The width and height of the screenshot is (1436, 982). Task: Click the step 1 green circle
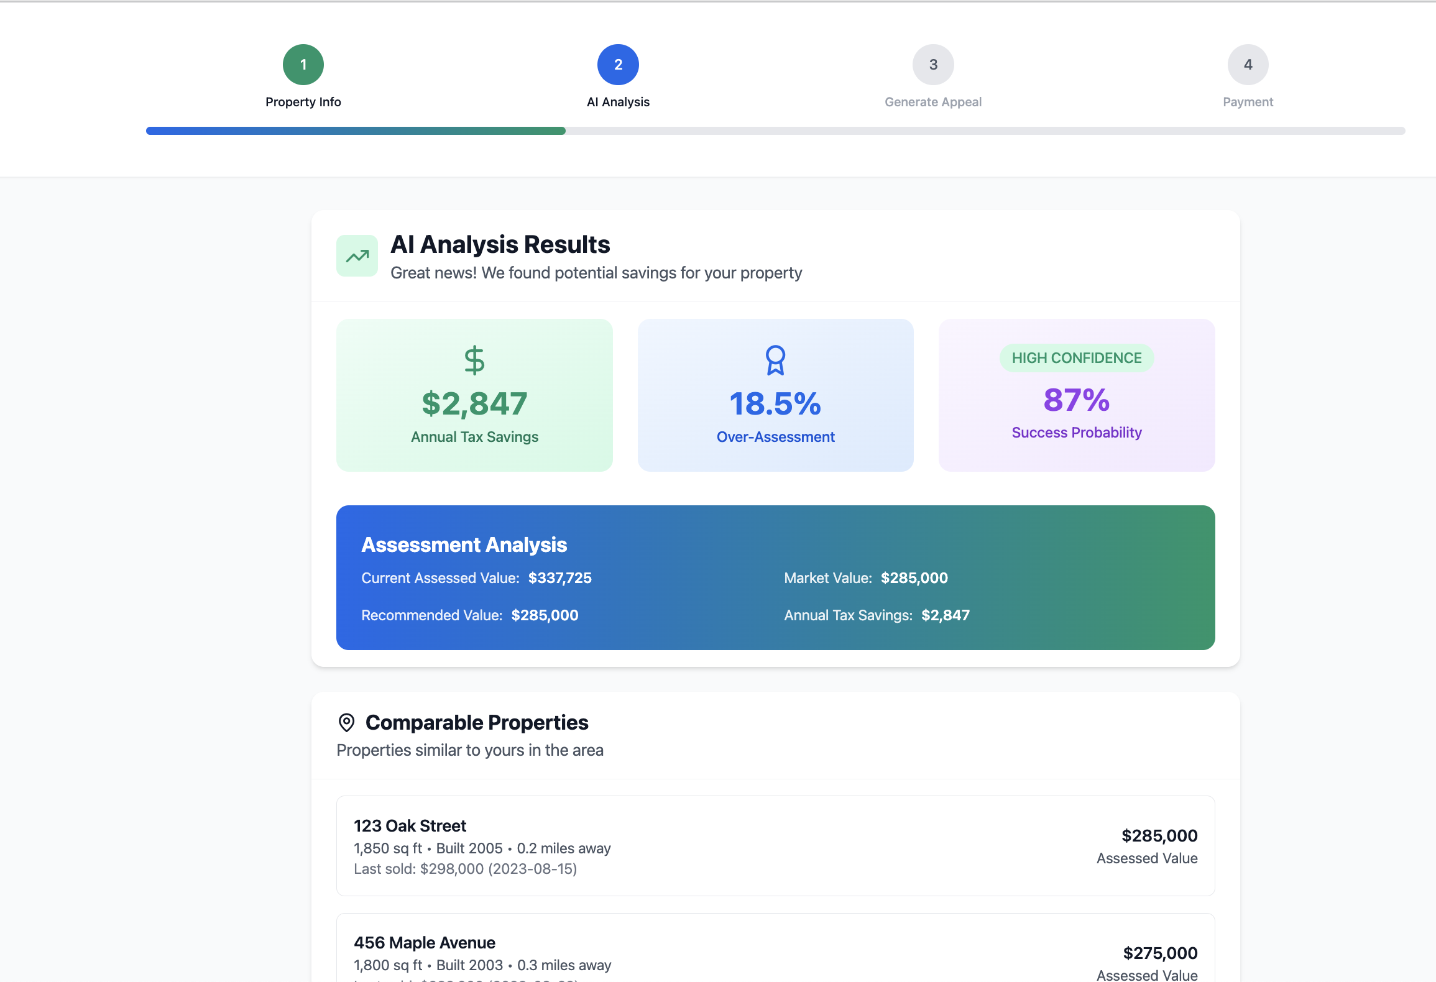click(x=303, y=65)
